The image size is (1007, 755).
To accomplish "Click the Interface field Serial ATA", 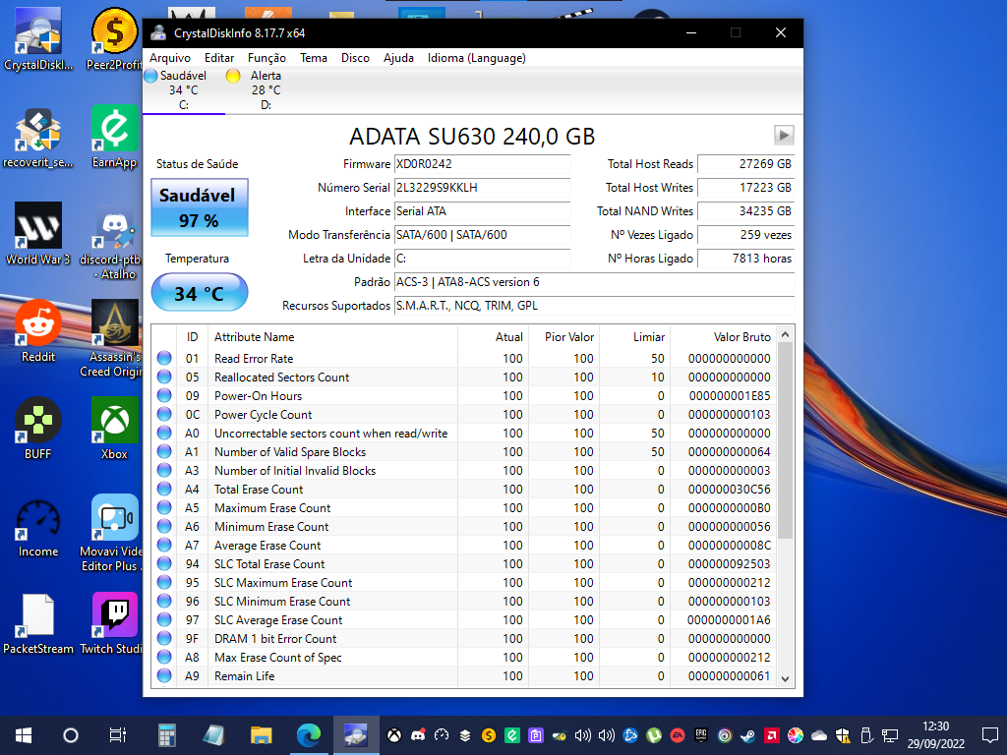I will (x=482, y=211).
